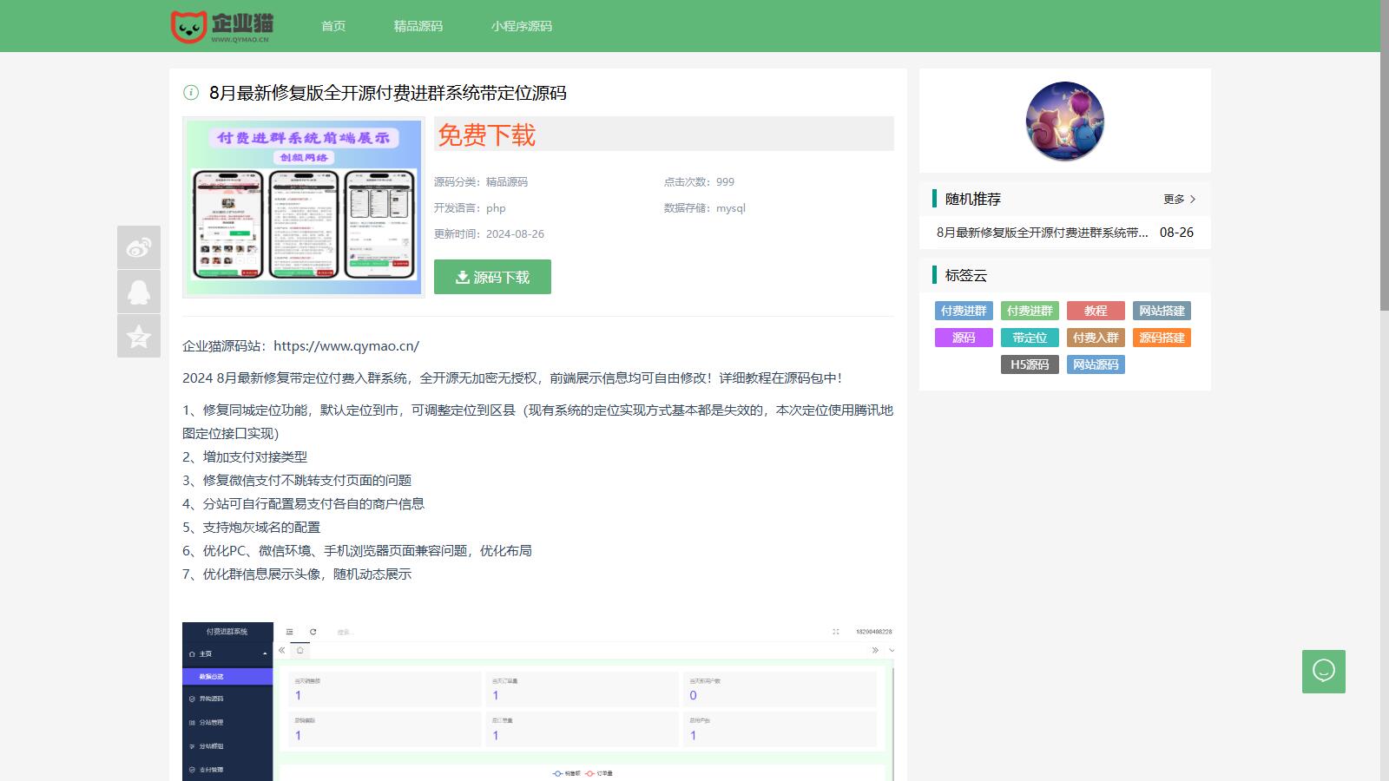This screenshot has height=781, width=1389.
Task: Select the blue 付费进群 tag
Action: [x=964, y=311]
